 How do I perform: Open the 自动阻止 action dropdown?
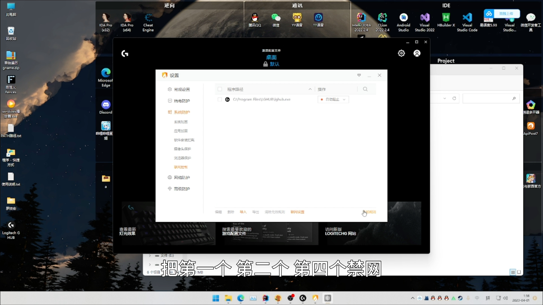333,99
